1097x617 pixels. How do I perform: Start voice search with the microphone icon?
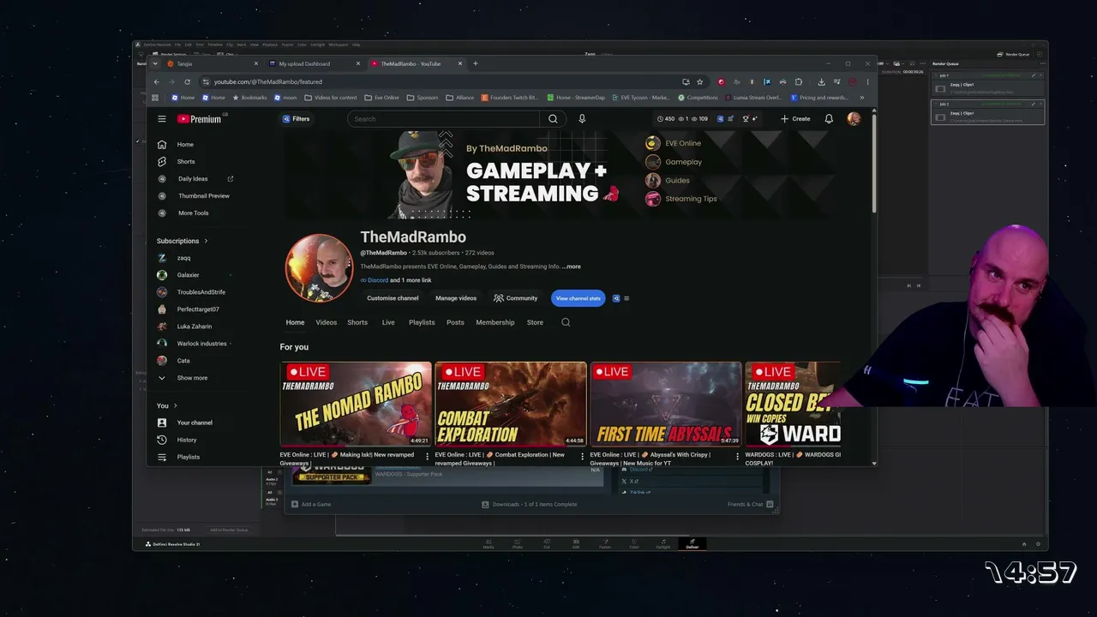(582, 119)
